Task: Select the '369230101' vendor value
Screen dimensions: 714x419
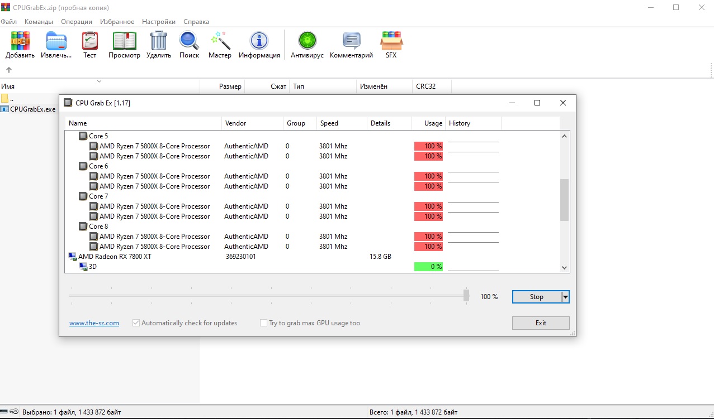Action: pos(241,257)
